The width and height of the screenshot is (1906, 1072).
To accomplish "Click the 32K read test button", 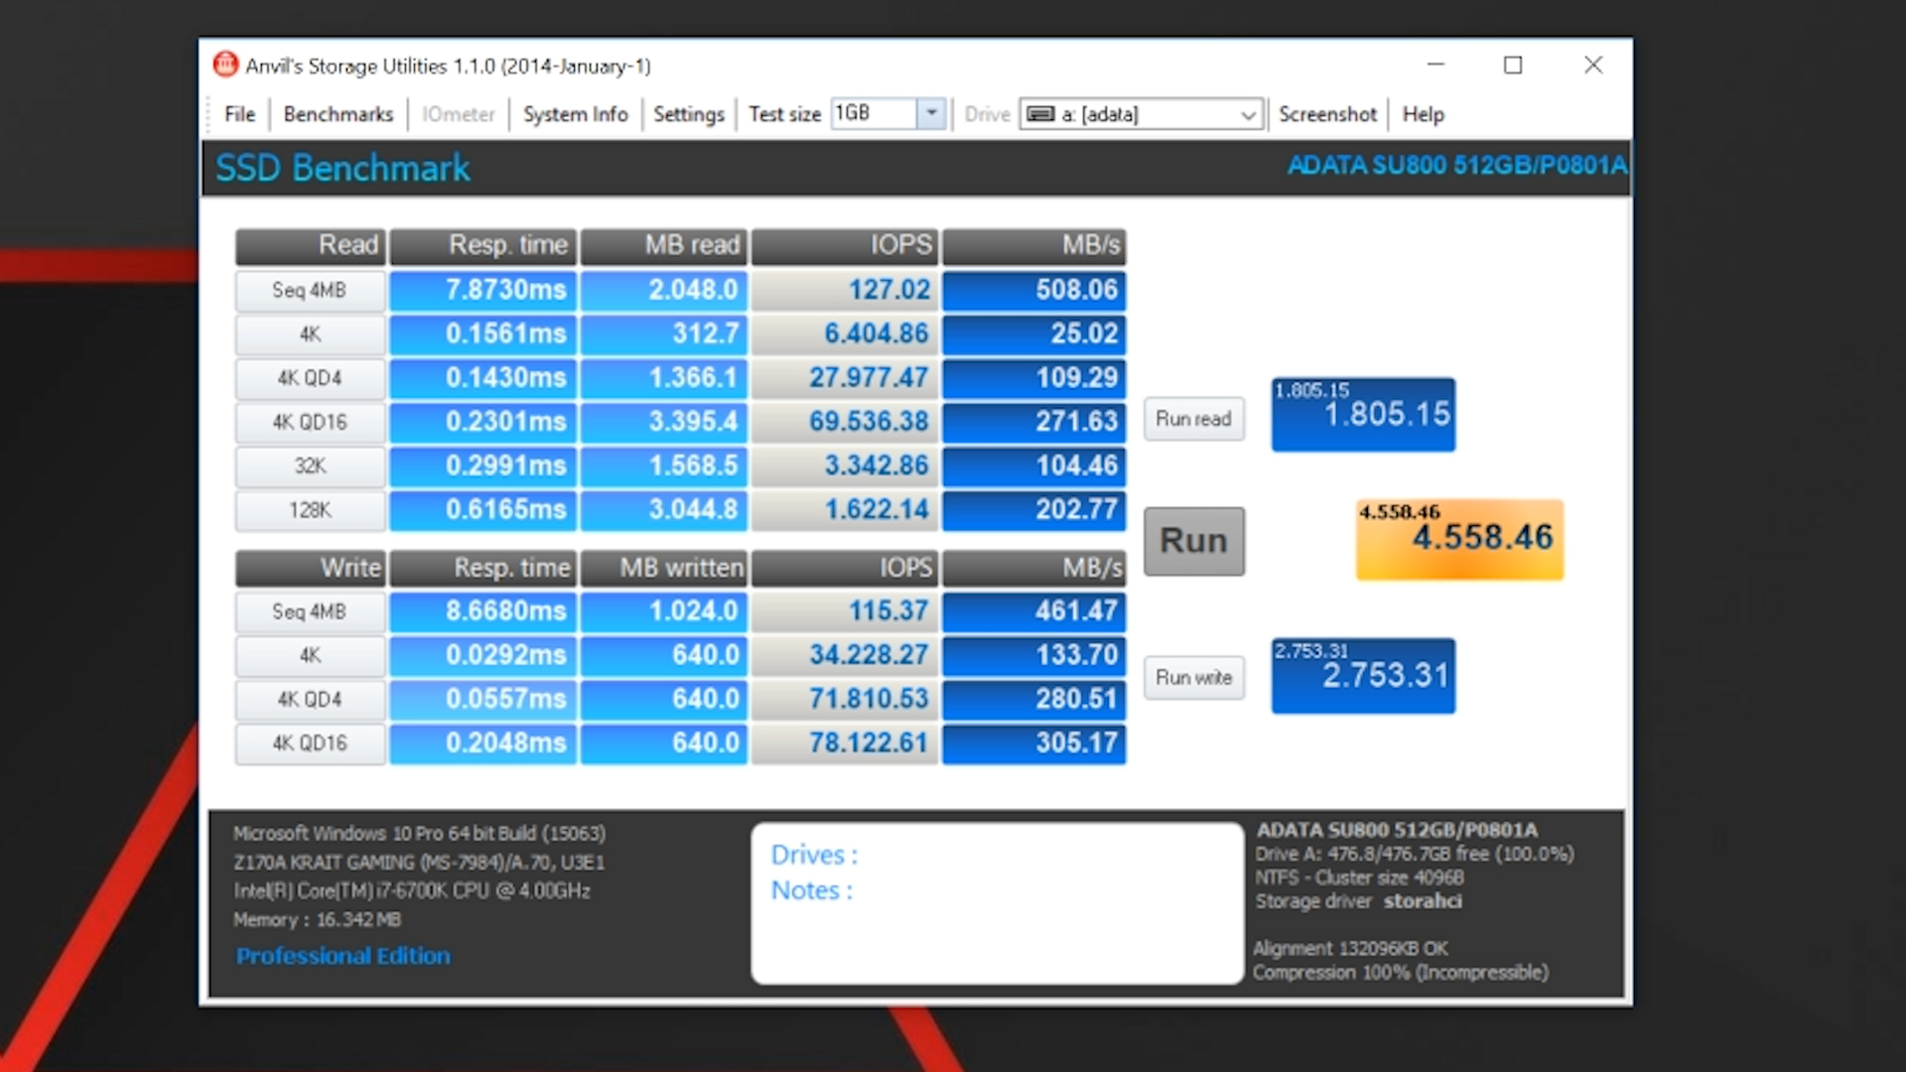I will 310,466.
